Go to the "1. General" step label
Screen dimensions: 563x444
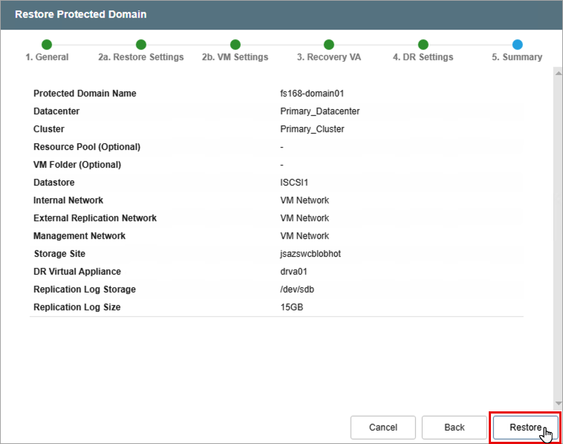pyautogui.click(x=47, y=57)
